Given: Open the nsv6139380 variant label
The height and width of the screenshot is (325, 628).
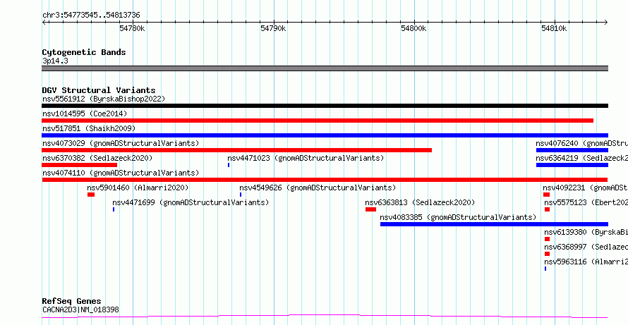Looking at the screenshot, I should [x=586, y=232].
